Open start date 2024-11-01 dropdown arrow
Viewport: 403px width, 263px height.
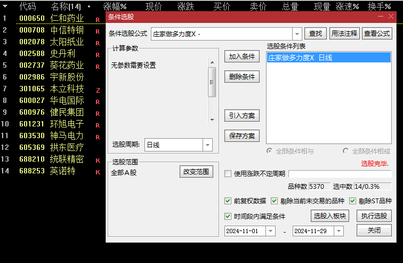[x=270, y=231]
